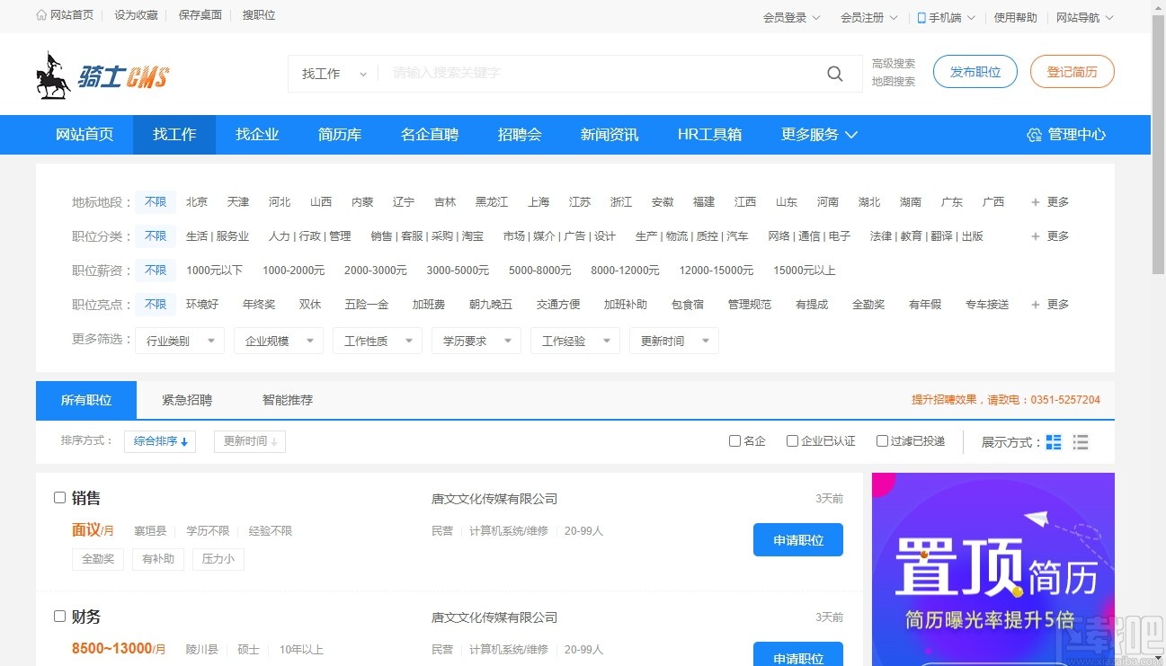Expand the 更多 plus icon for 地标地区
The width and height of the screenshot is (1166, 666).
1034,201
